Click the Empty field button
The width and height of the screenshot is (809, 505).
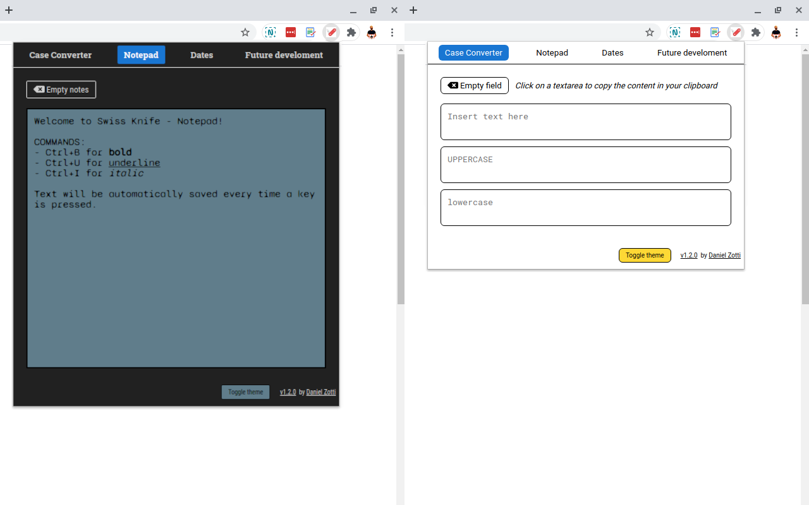click(475, 85)
